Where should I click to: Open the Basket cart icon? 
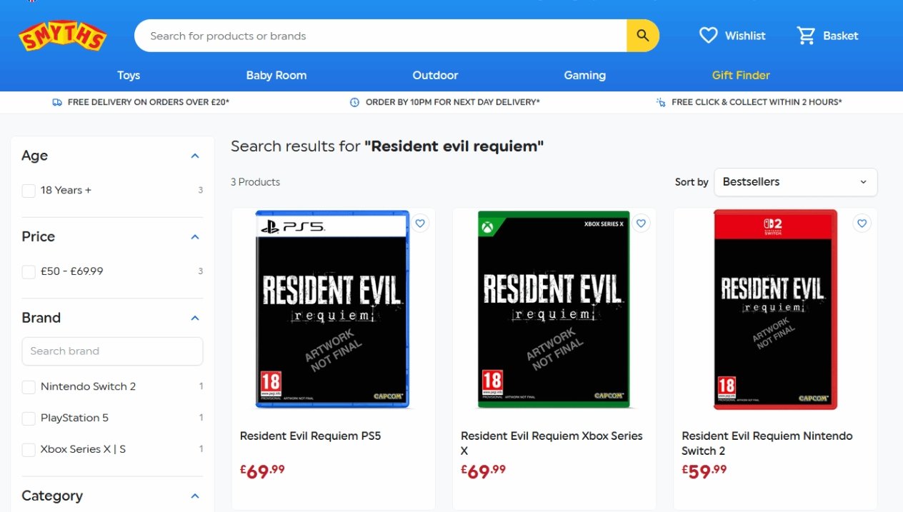click(x=806, y=36)
